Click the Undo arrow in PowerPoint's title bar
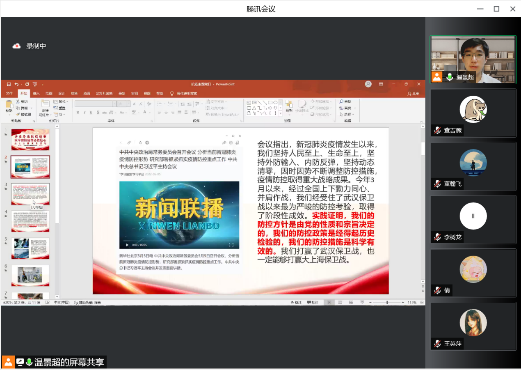521x370 pixels. 16,84
